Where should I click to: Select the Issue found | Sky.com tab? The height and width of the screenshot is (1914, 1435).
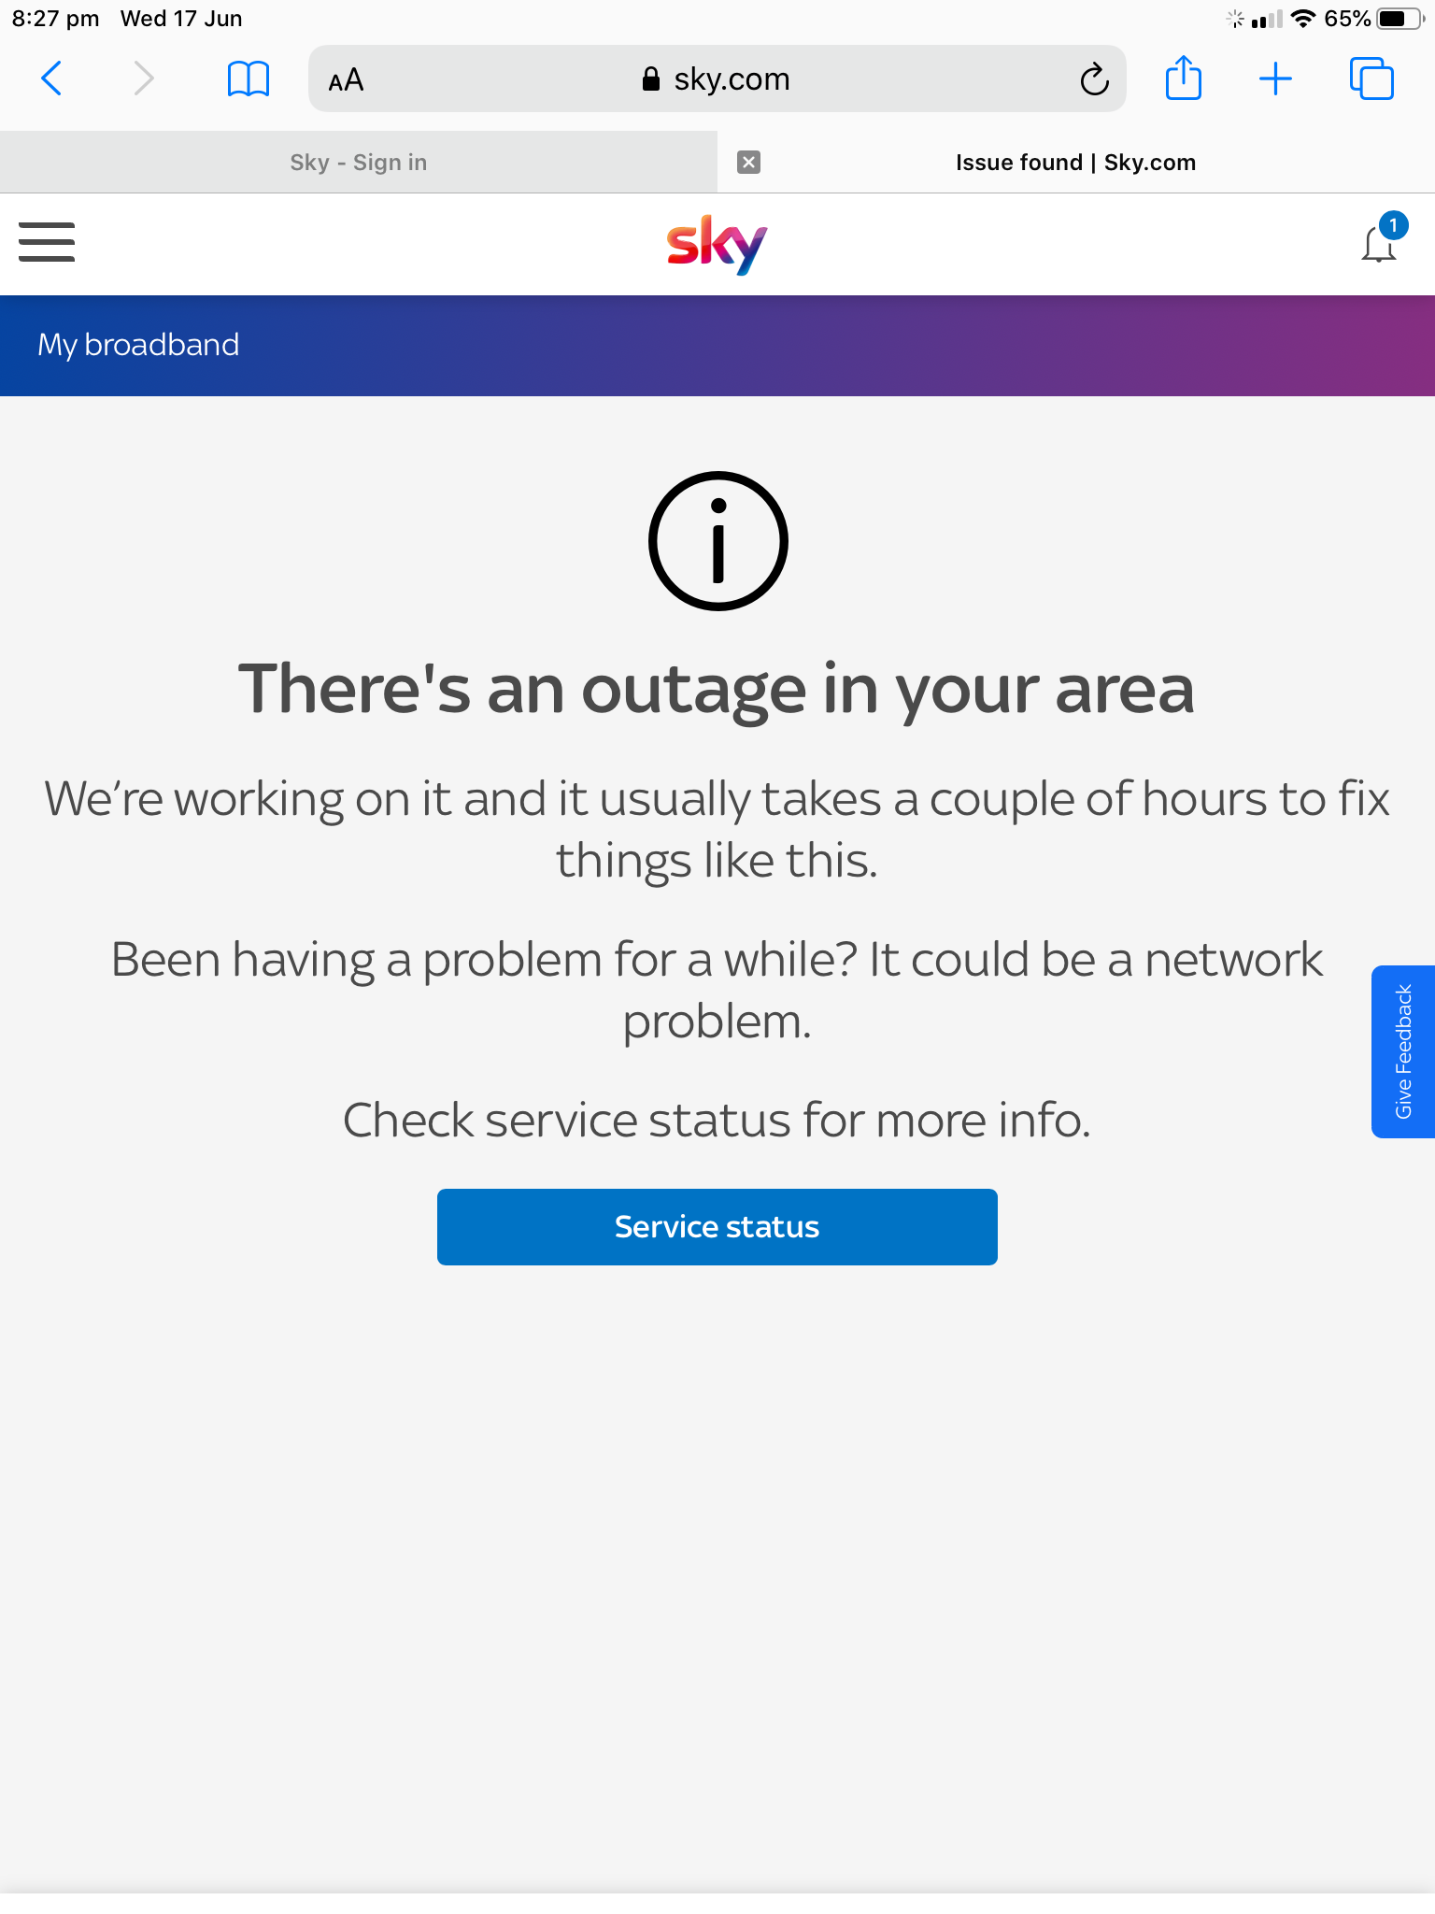(x=1074, y=163)
